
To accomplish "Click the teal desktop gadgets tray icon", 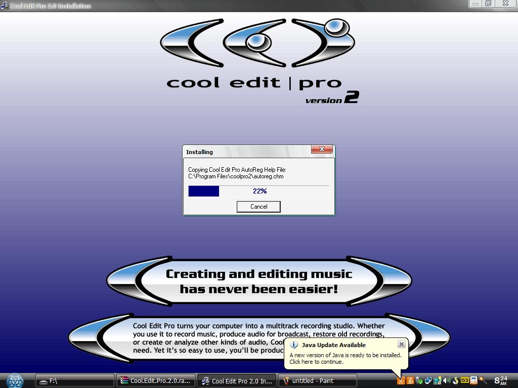I will tap(438, 380).
